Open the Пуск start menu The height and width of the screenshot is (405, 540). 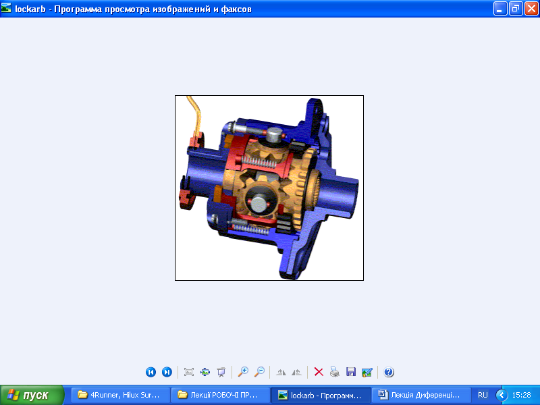coord(32,395)
